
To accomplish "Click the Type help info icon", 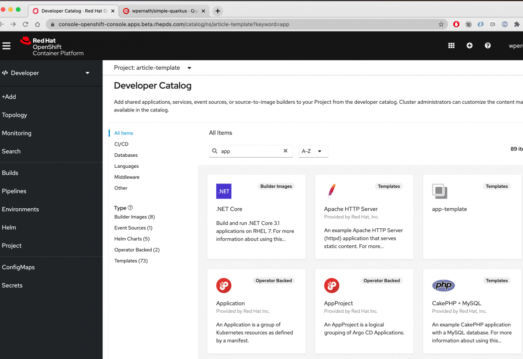I will click(x=130, y=208).
